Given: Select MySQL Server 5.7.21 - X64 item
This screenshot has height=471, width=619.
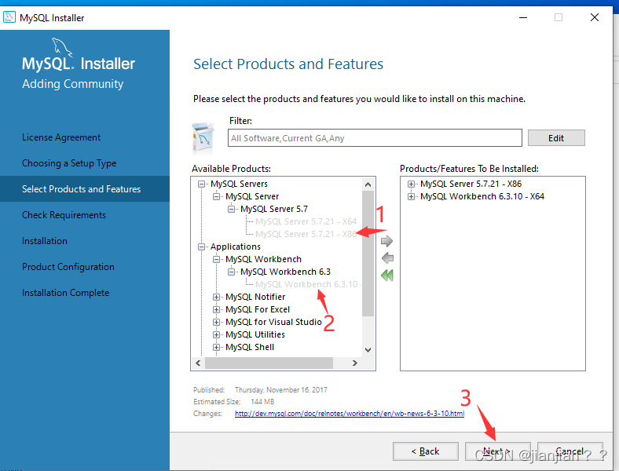Looking at the screenshot, I should coord(306,221).
